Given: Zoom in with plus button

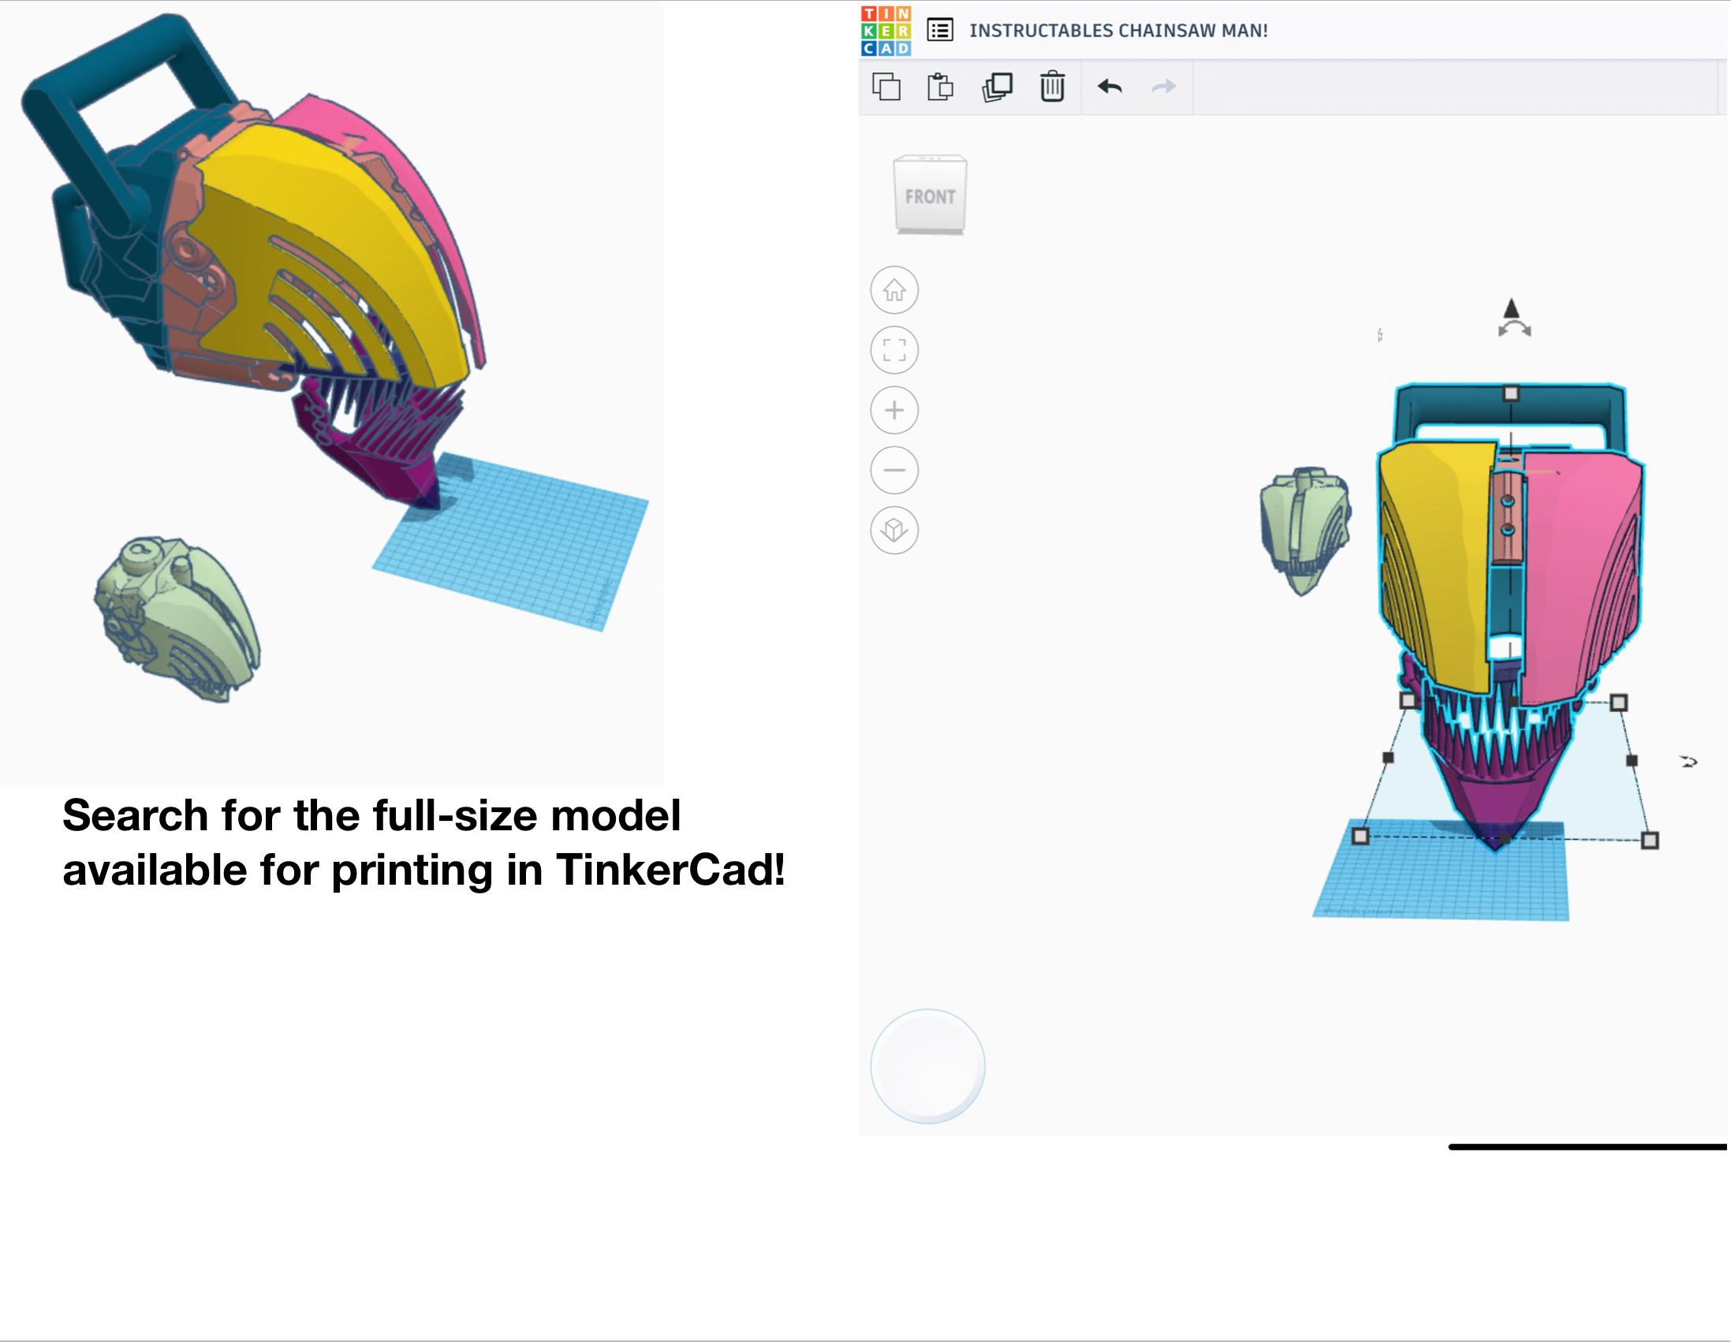Looking at the screenshot, I should click(894, 410).
